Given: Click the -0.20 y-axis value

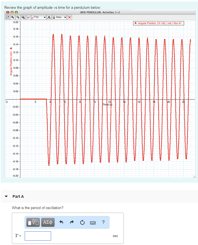Looking at the screenshot, I should [15, 176].
